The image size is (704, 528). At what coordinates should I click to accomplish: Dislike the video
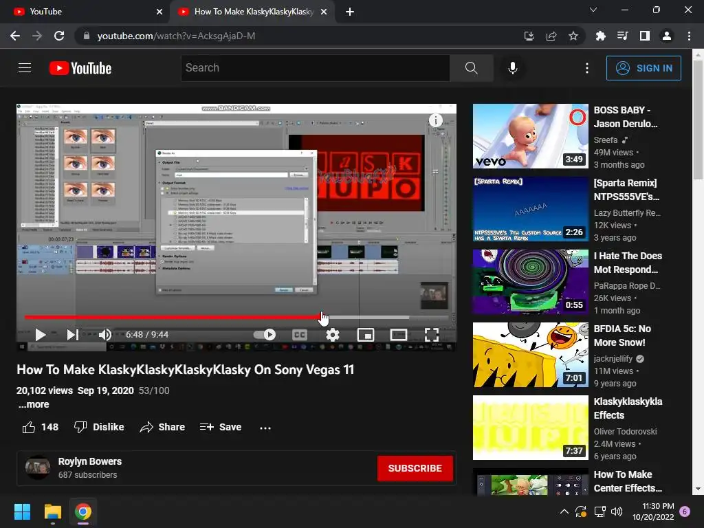pyautogui.click(x=99, y=427)
